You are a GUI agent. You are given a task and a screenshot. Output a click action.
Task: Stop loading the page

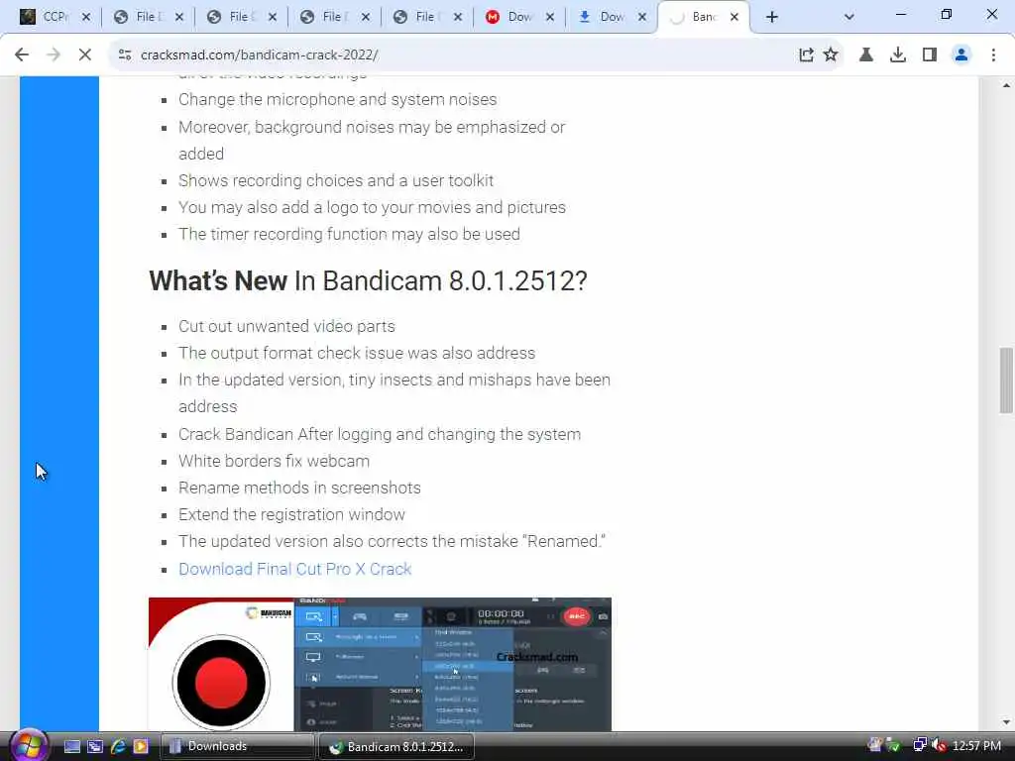click(x=85, y=55)
